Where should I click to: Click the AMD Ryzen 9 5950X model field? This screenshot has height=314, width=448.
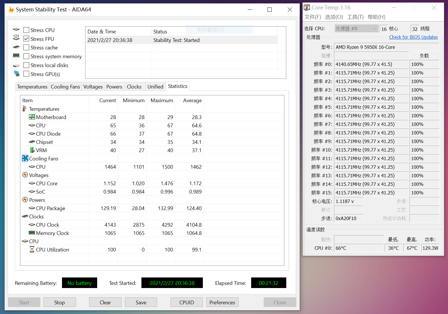tap(386, 47)
